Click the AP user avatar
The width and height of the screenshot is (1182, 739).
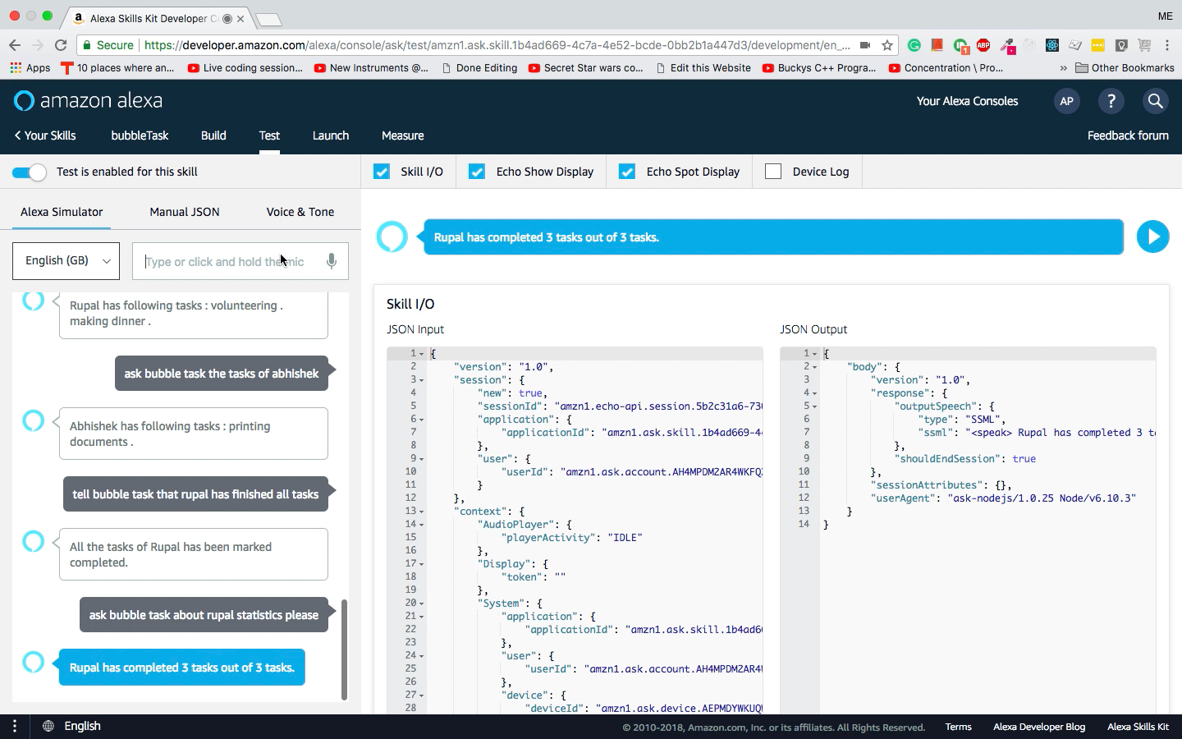point(1066,101)
